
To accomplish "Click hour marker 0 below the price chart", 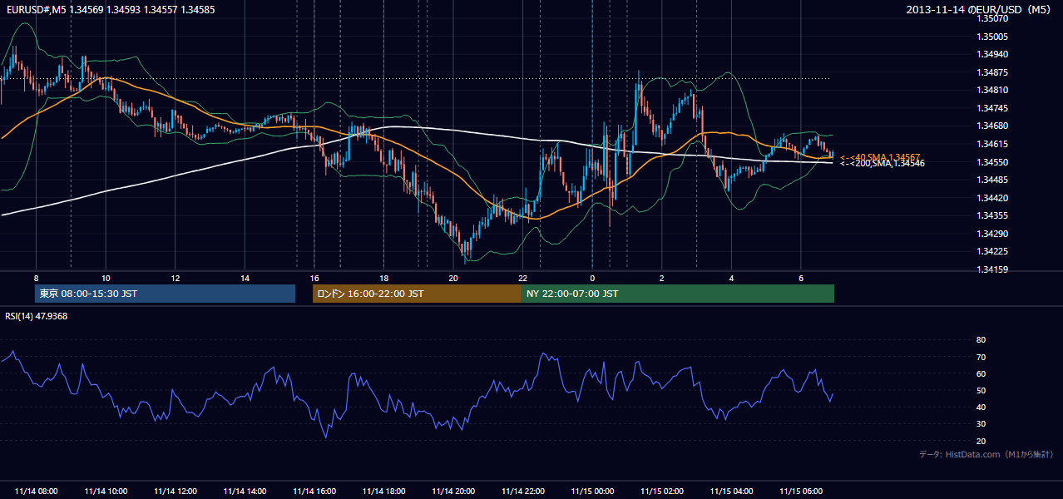I will pyautogui.click(x=592, y=278).
